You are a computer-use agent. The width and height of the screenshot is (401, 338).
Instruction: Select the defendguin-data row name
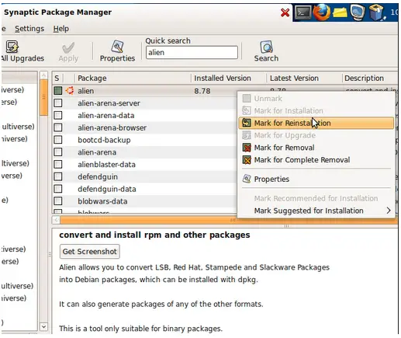(107, 189)
